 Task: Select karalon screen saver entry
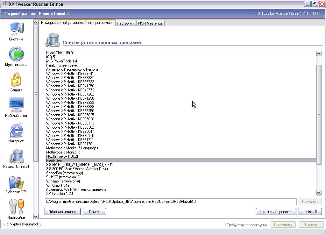coord(181,65)
